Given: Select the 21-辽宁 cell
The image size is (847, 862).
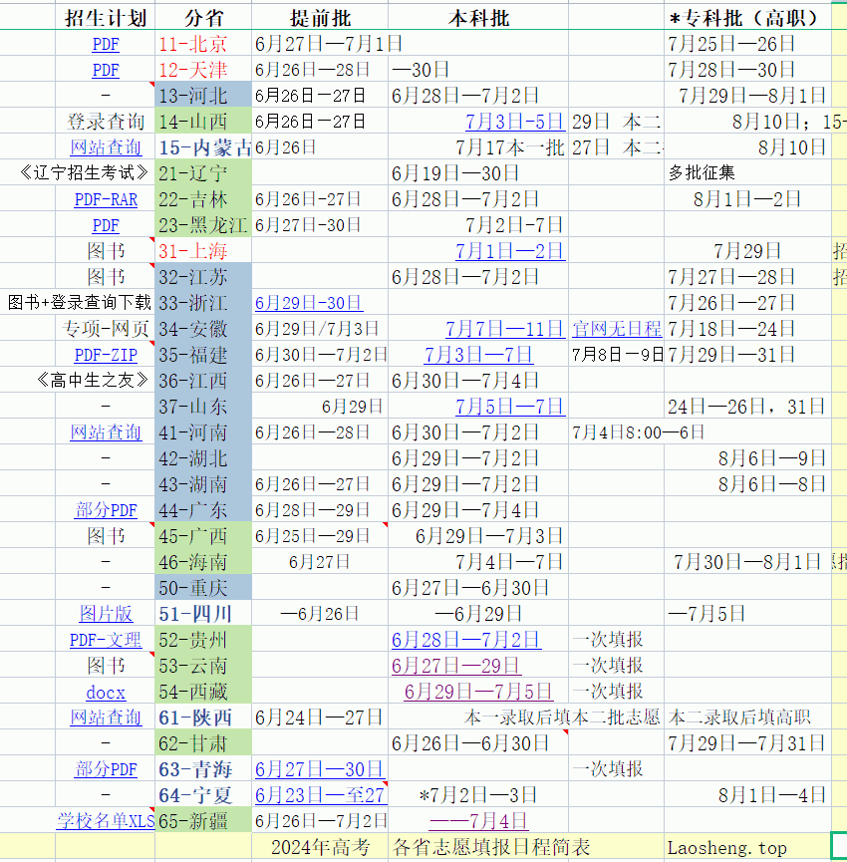Looking at the screenshot, I should (203, 173).
